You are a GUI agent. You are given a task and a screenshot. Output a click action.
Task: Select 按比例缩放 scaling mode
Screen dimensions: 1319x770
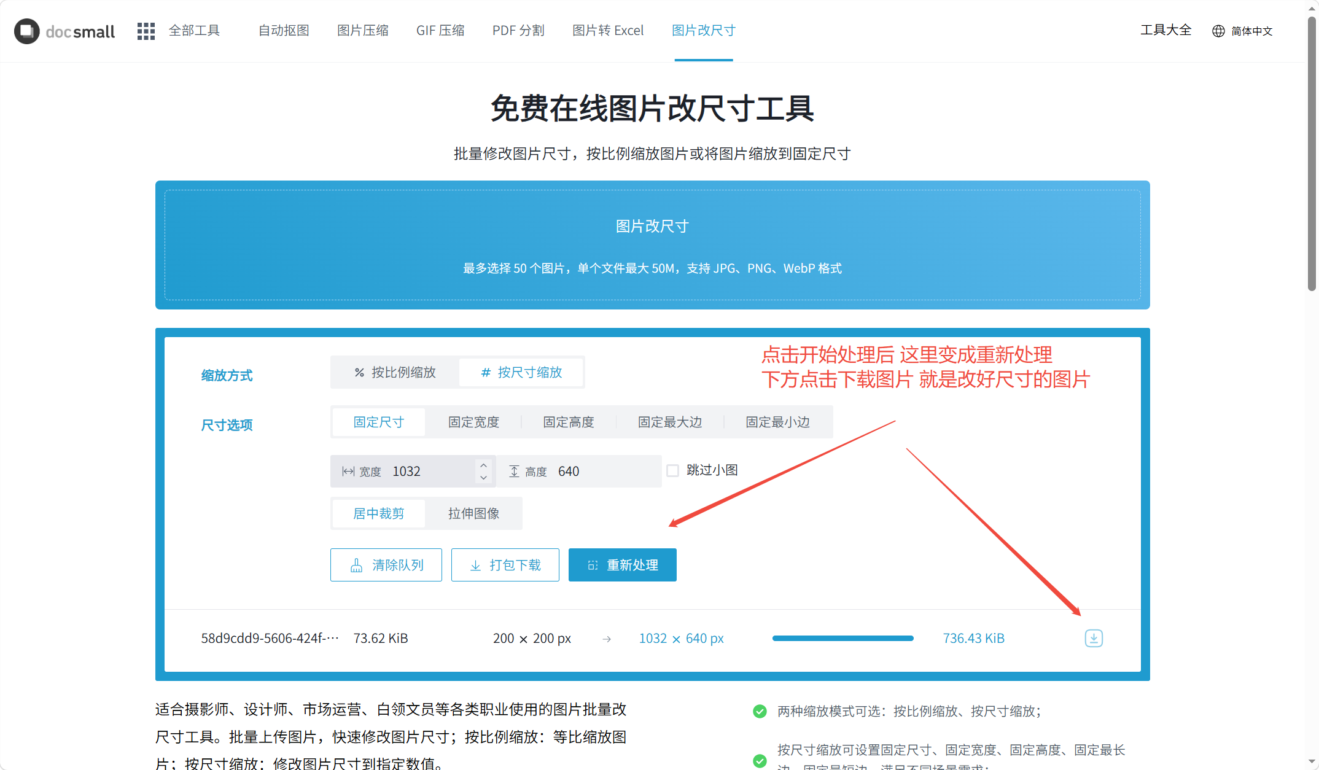(395, 373)
